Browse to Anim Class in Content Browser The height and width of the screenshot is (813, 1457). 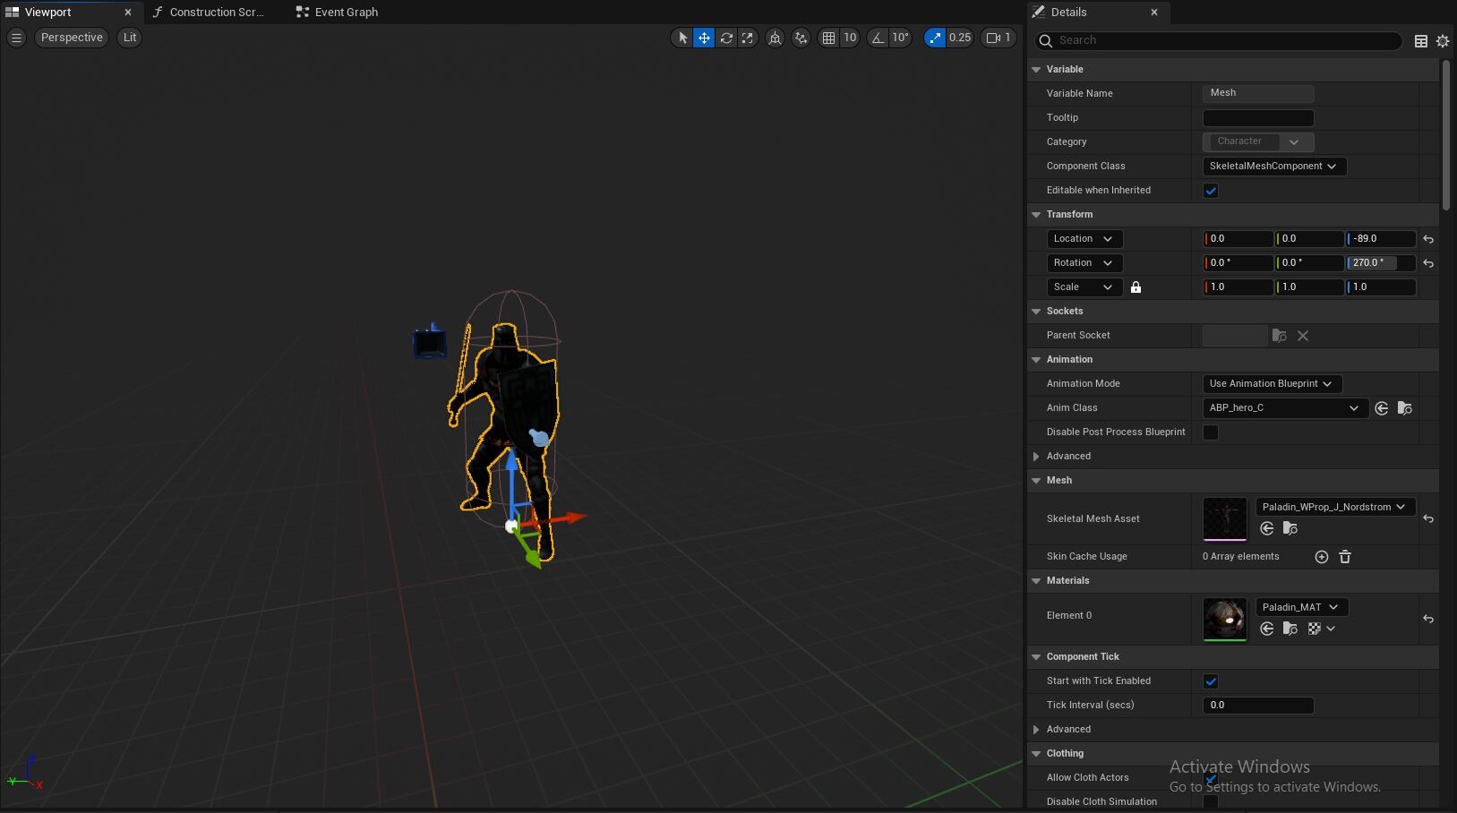coord(1404,408)
